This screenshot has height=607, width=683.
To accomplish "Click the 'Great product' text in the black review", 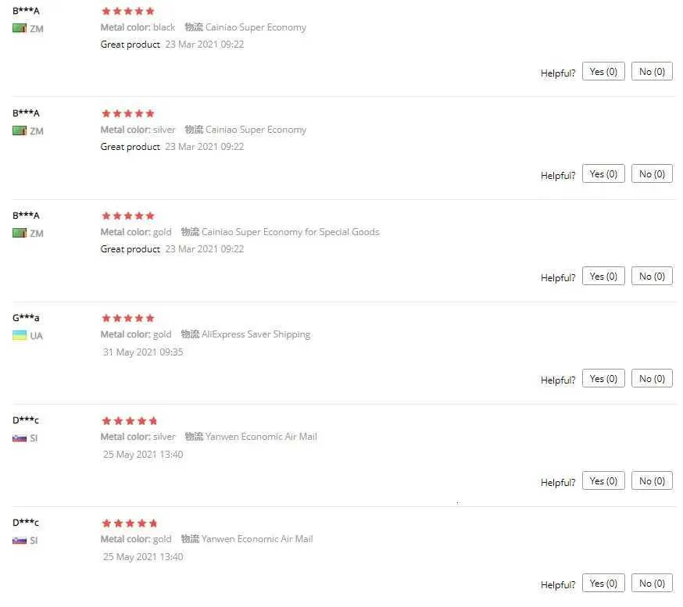I will click(131, 45).
